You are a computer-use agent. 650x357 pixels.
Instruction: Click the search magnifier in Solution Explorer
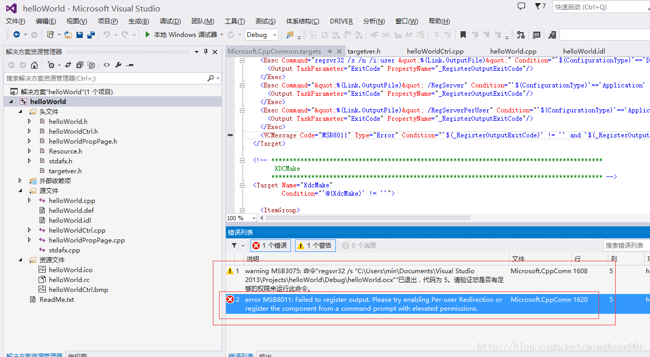tap(210, 78)
